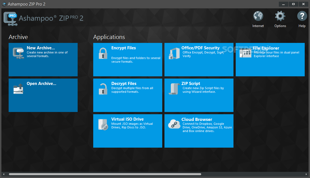Click the Office/PDF Security icon

[x=174, y=53]
